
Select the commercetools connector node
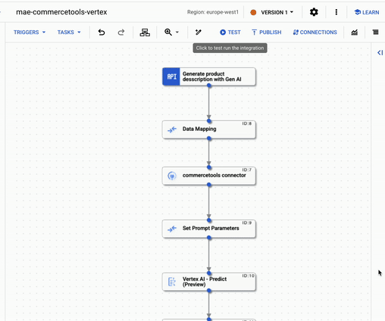[x=209, y=176]
